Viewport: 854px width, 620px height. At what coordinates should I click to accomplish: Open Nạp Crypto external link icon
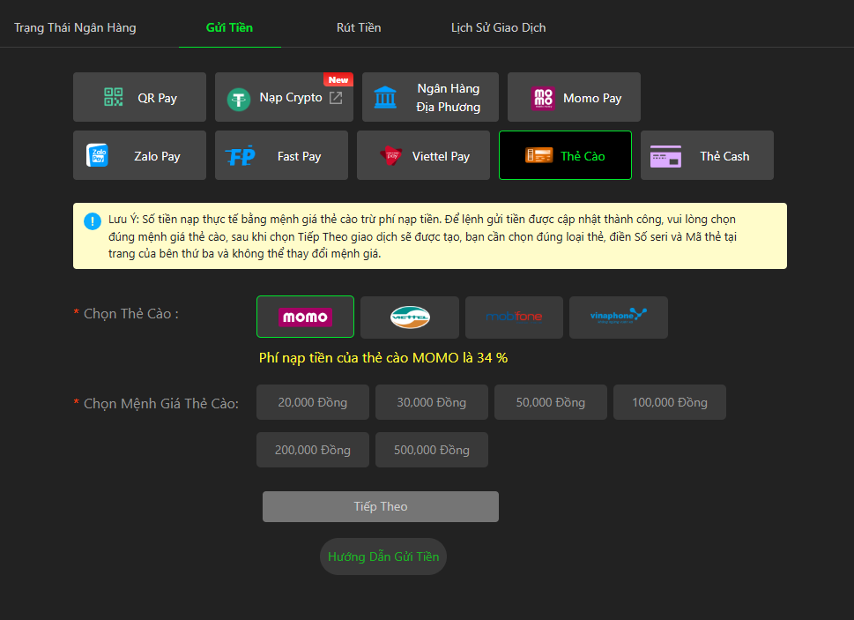tap(336, 98)
